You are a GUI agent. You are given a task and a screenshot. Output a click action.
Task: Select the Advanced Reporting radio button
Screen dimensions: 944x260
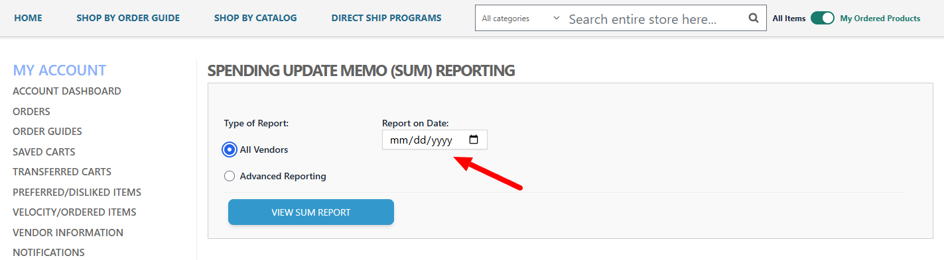tap(230, 176)
